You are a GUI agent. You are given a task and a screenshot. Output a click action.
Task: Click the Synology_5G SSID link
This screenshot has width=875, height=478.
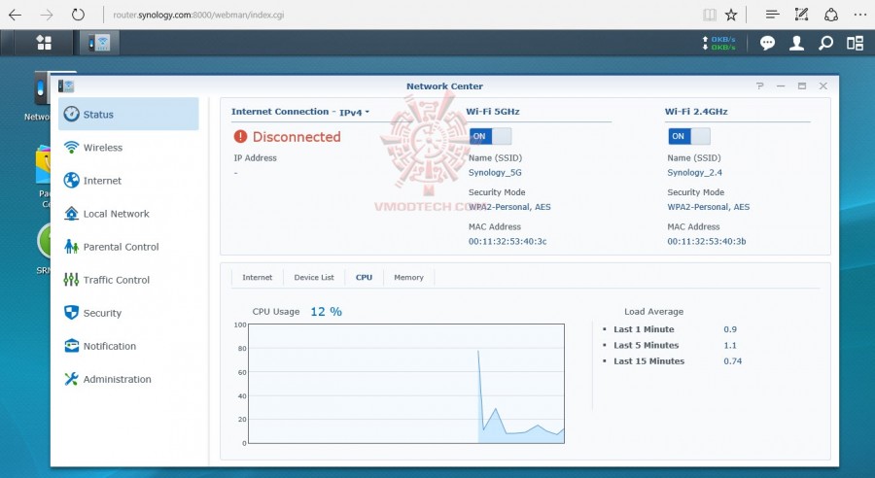495,172
